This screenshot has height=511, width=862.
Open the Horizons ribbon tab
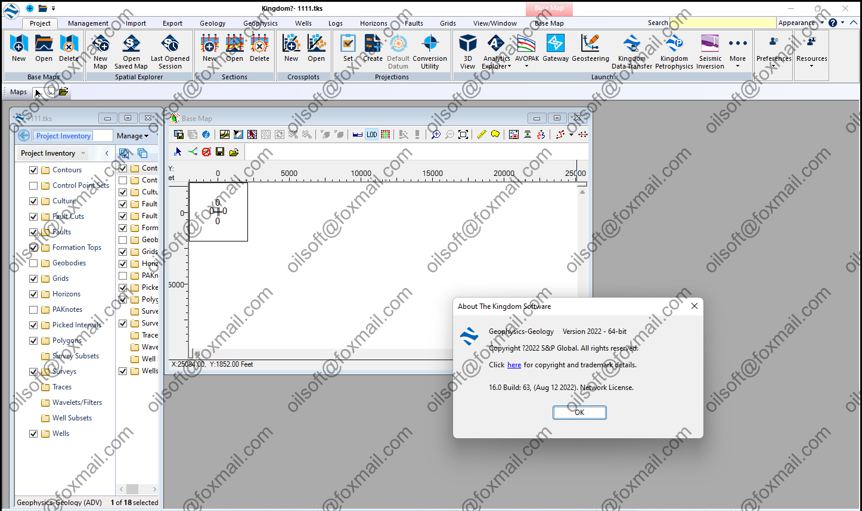click(374, 23)
